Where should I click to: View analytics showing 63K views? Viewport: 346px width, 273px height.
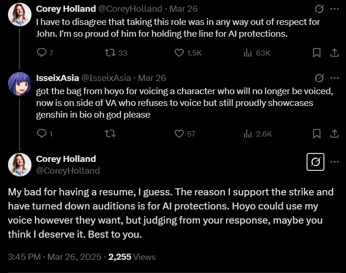[257, 53]
